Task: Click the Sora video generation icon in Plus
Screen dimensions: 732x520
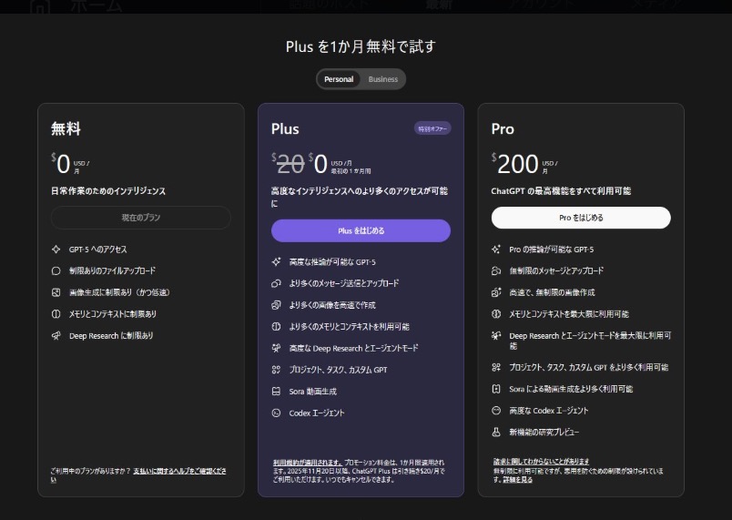Action: tap(276, 391)
